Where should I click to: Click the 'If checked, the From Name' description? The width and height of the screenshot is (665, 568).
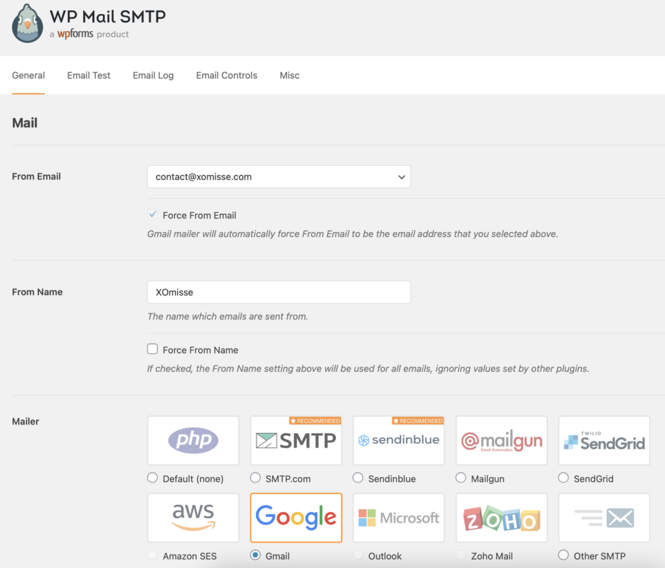[x=368, y=368]
